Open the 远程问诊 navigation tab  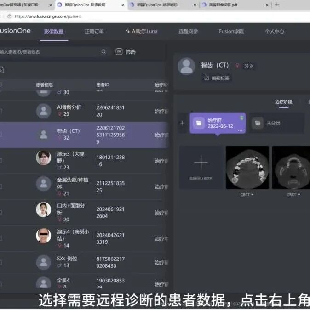click(188, 31)
